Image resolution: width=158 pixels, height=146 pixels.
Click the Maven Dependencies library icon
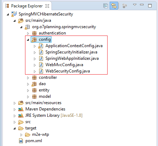point(21,109)
